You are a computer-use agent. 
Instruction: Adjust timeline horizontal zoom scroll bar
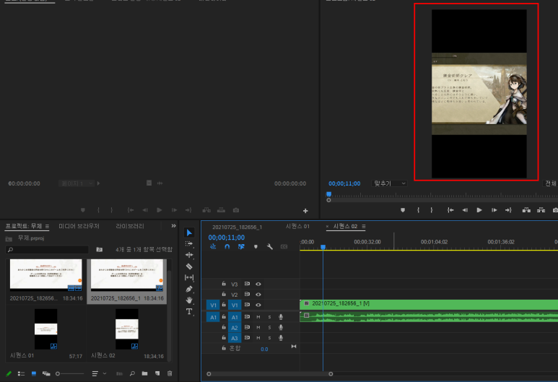[270, 374]
